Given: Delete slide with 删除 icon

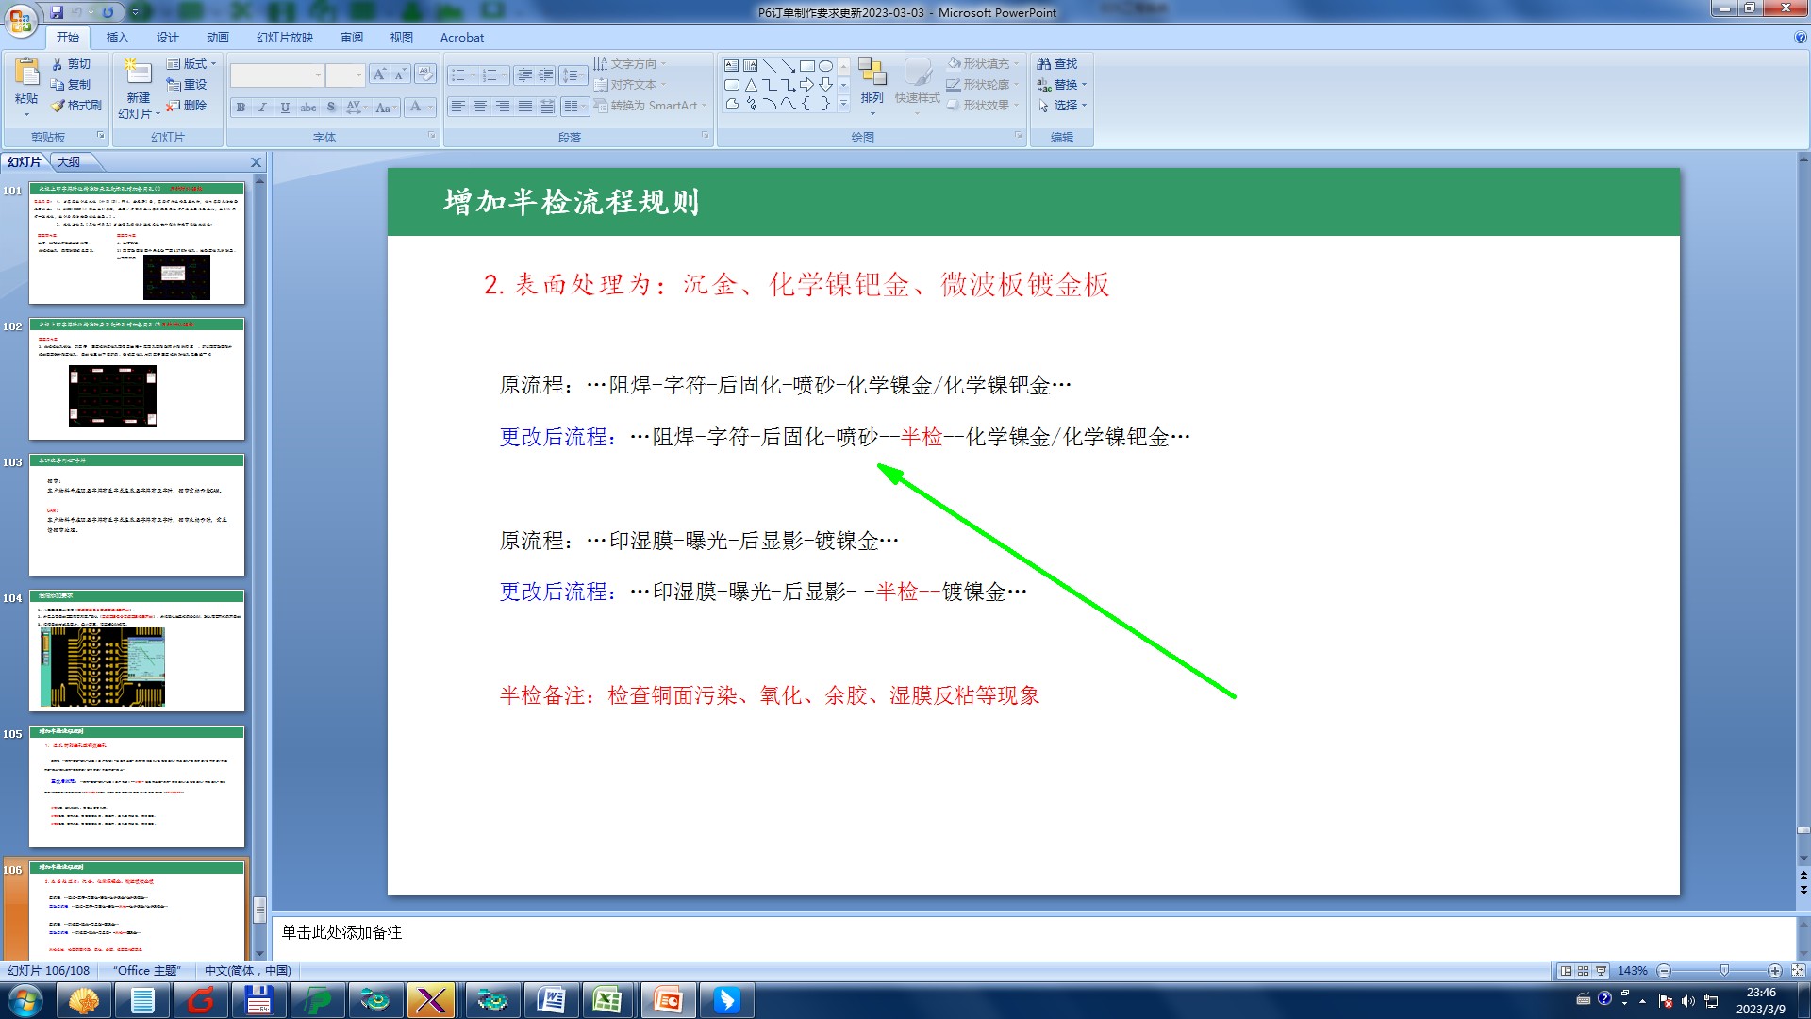Looking at the screenshot, I should (174, 106).
